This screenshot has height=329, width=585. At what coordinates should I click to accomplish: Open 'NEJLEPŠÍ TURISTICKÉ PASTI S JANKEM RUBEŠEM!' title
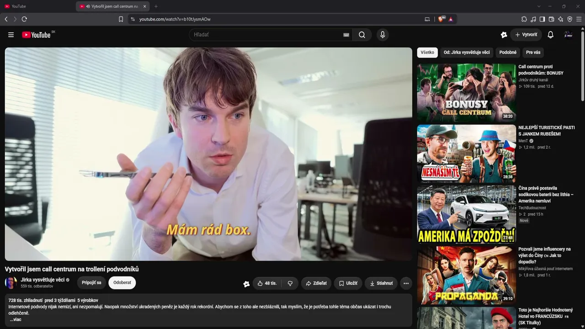(x=547, y=131)
